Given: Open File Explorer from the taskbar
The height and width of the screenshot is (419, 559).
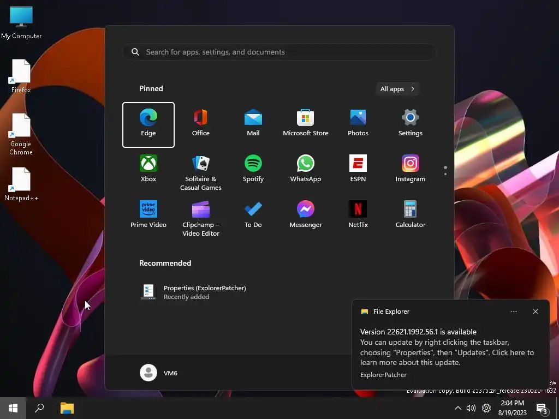Looking at the screenshot, I should [x=67, y=408].
